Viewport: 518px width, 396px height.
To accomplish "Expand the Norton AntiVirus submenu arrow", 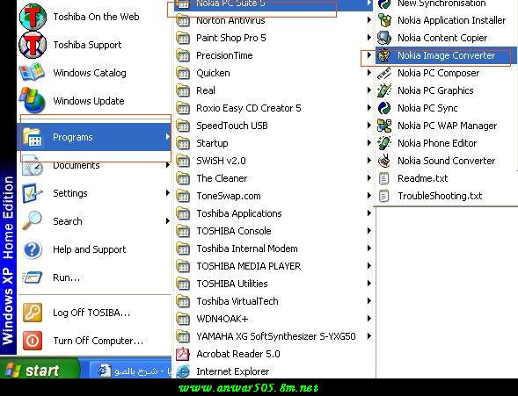I will click(x=368, y=20).
